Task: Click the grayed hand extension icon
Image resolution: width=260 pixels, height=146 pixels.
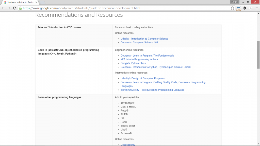Action: coord(250,8)
